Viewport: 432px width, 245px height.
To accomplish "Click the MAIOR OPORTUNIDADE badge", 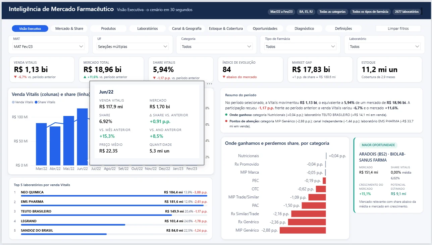I will click(378, 145).
